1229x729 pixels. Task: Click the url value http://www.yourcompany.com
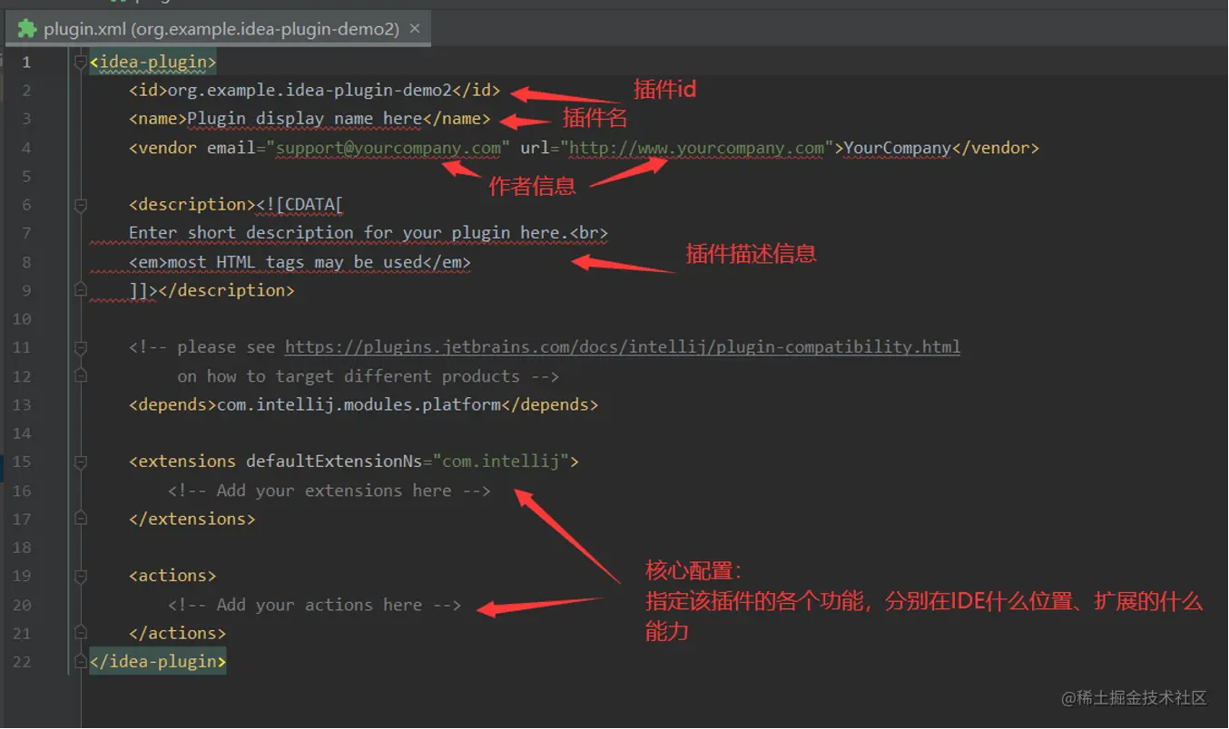pyautogui.click(x=697, y=148)
